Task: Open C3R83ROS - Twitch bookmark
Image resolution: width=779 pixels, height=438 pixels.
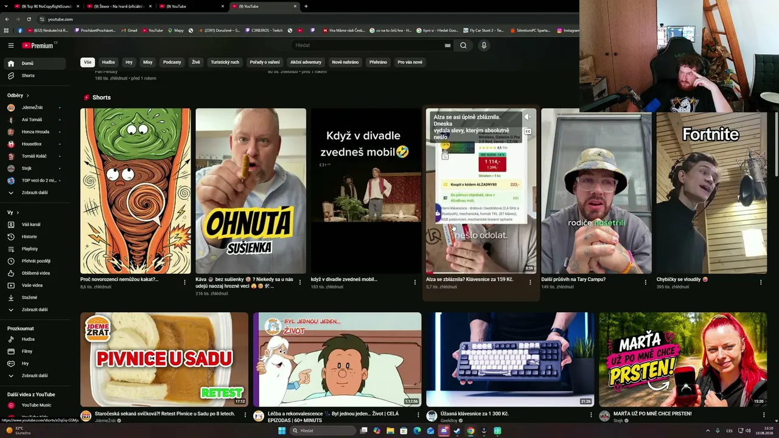Action: click(265, 30)
